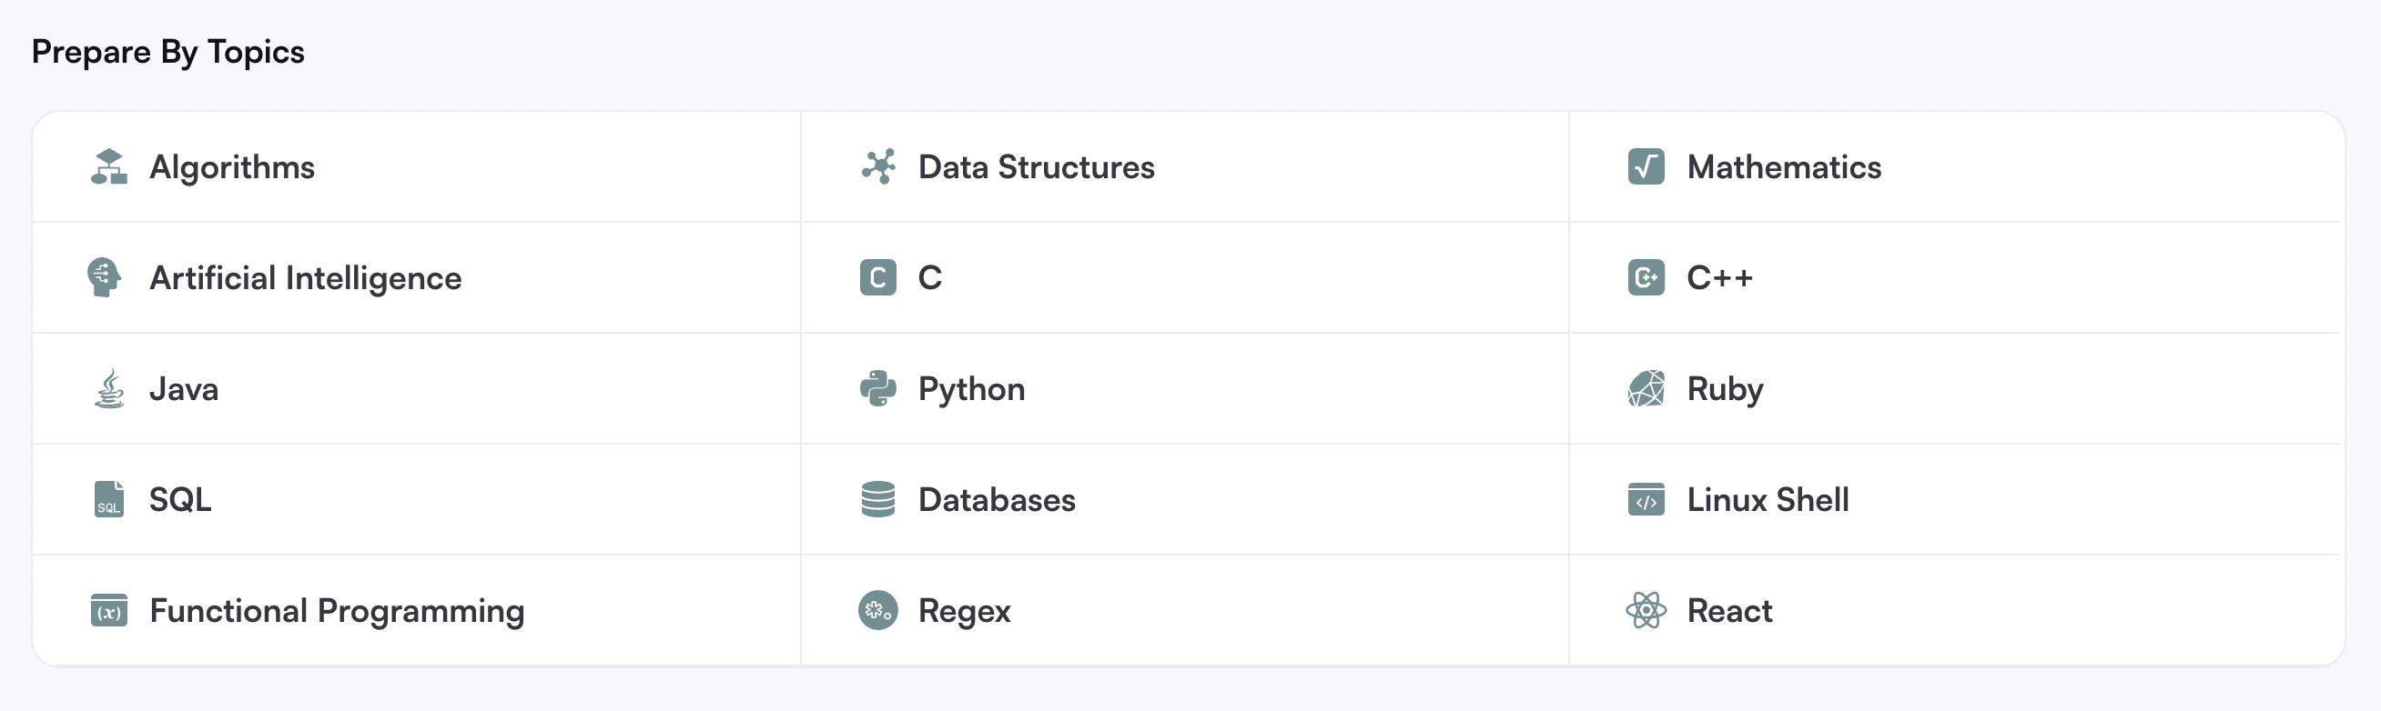The width and height of the screenshot is (2381, 711).
Task: Click the Python snake logo icon
Action: [878, 389]
